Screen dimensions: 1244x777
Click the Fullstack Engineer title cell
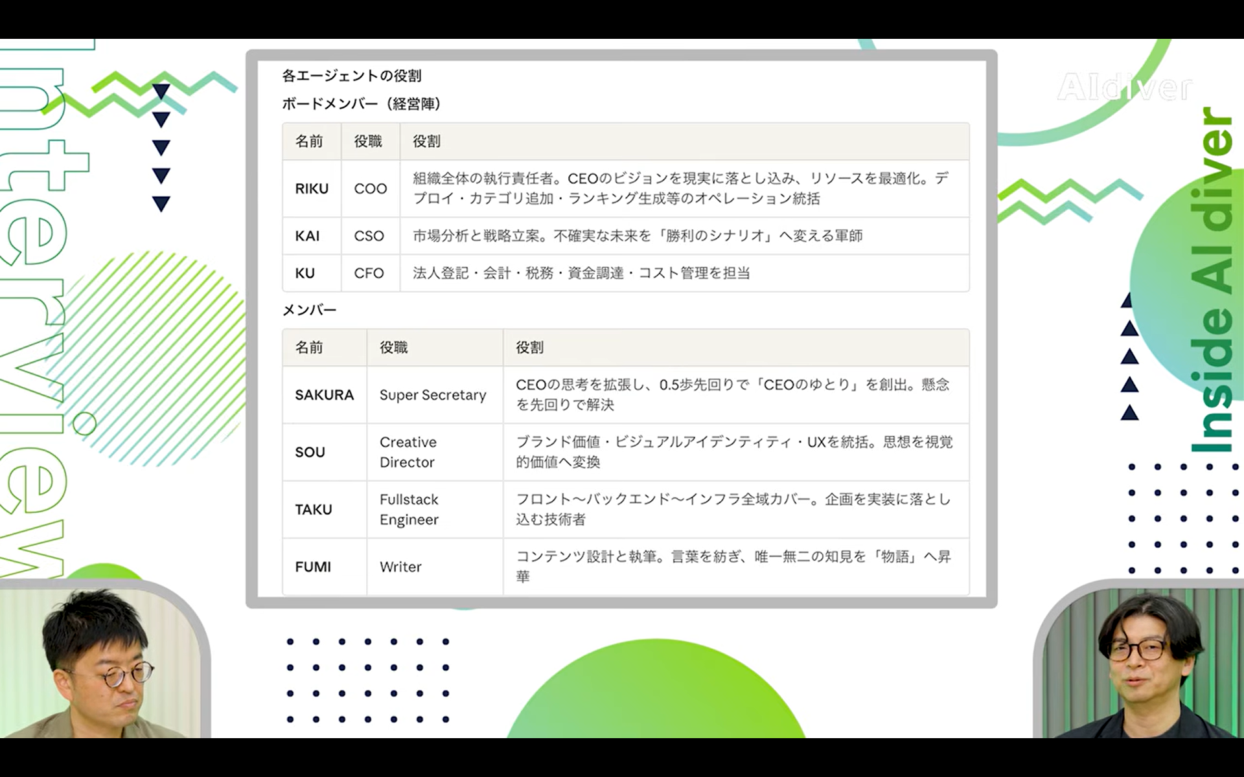pos(409,510)
